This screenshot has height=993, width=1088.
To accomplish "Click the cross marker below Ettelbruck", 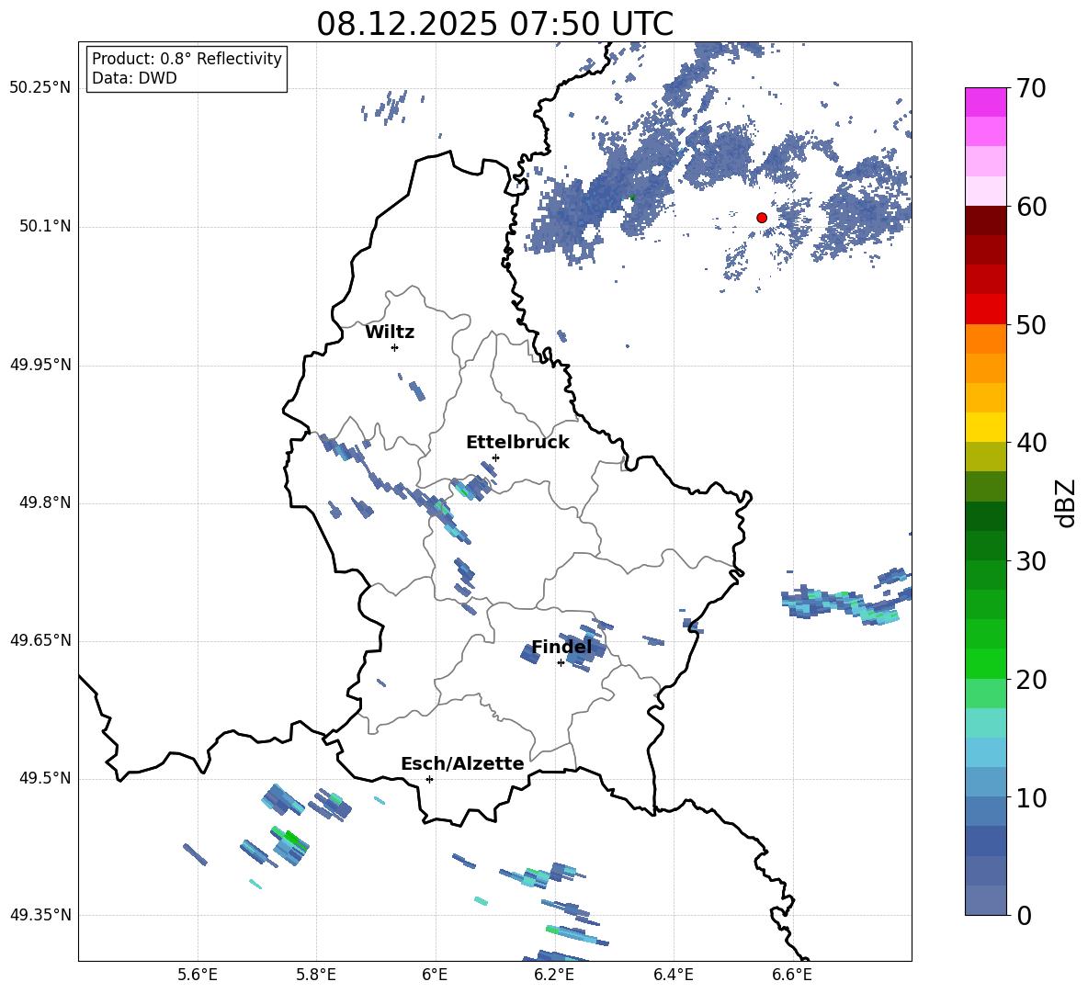I will pyautogui.click(x=495, y=457).
